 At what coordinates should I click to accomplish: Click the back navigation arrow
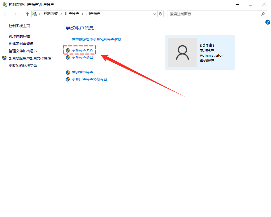tap(6, 14)
